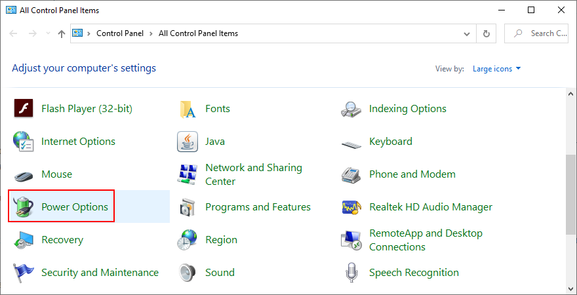Image resolution: width=577 pixels, height=295 pixels.
Task: Open the Programs and Features icon
Action: click(188, 207)
